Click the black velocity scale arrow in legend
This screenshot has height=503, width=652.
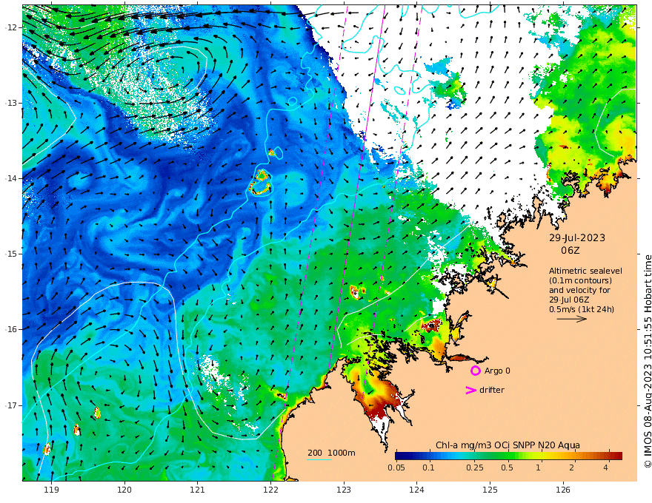pyautogui.click(x=572, y=319)
